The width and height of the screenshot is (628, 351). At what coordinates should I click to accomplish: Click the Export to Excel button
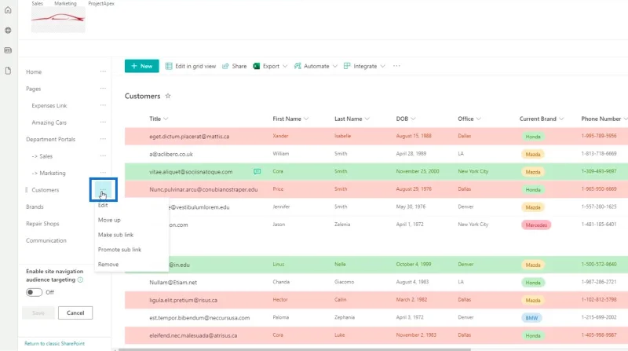266,66
